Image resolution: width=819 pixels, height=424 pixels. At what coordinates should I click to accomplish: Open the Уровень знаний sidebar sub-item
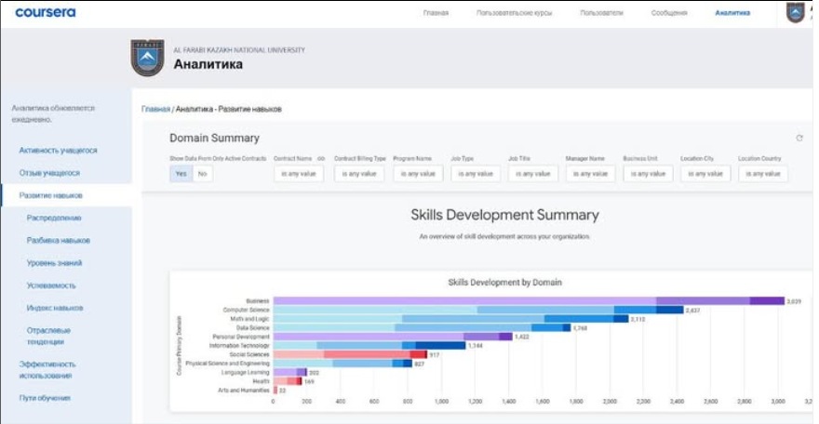(54, 263)
